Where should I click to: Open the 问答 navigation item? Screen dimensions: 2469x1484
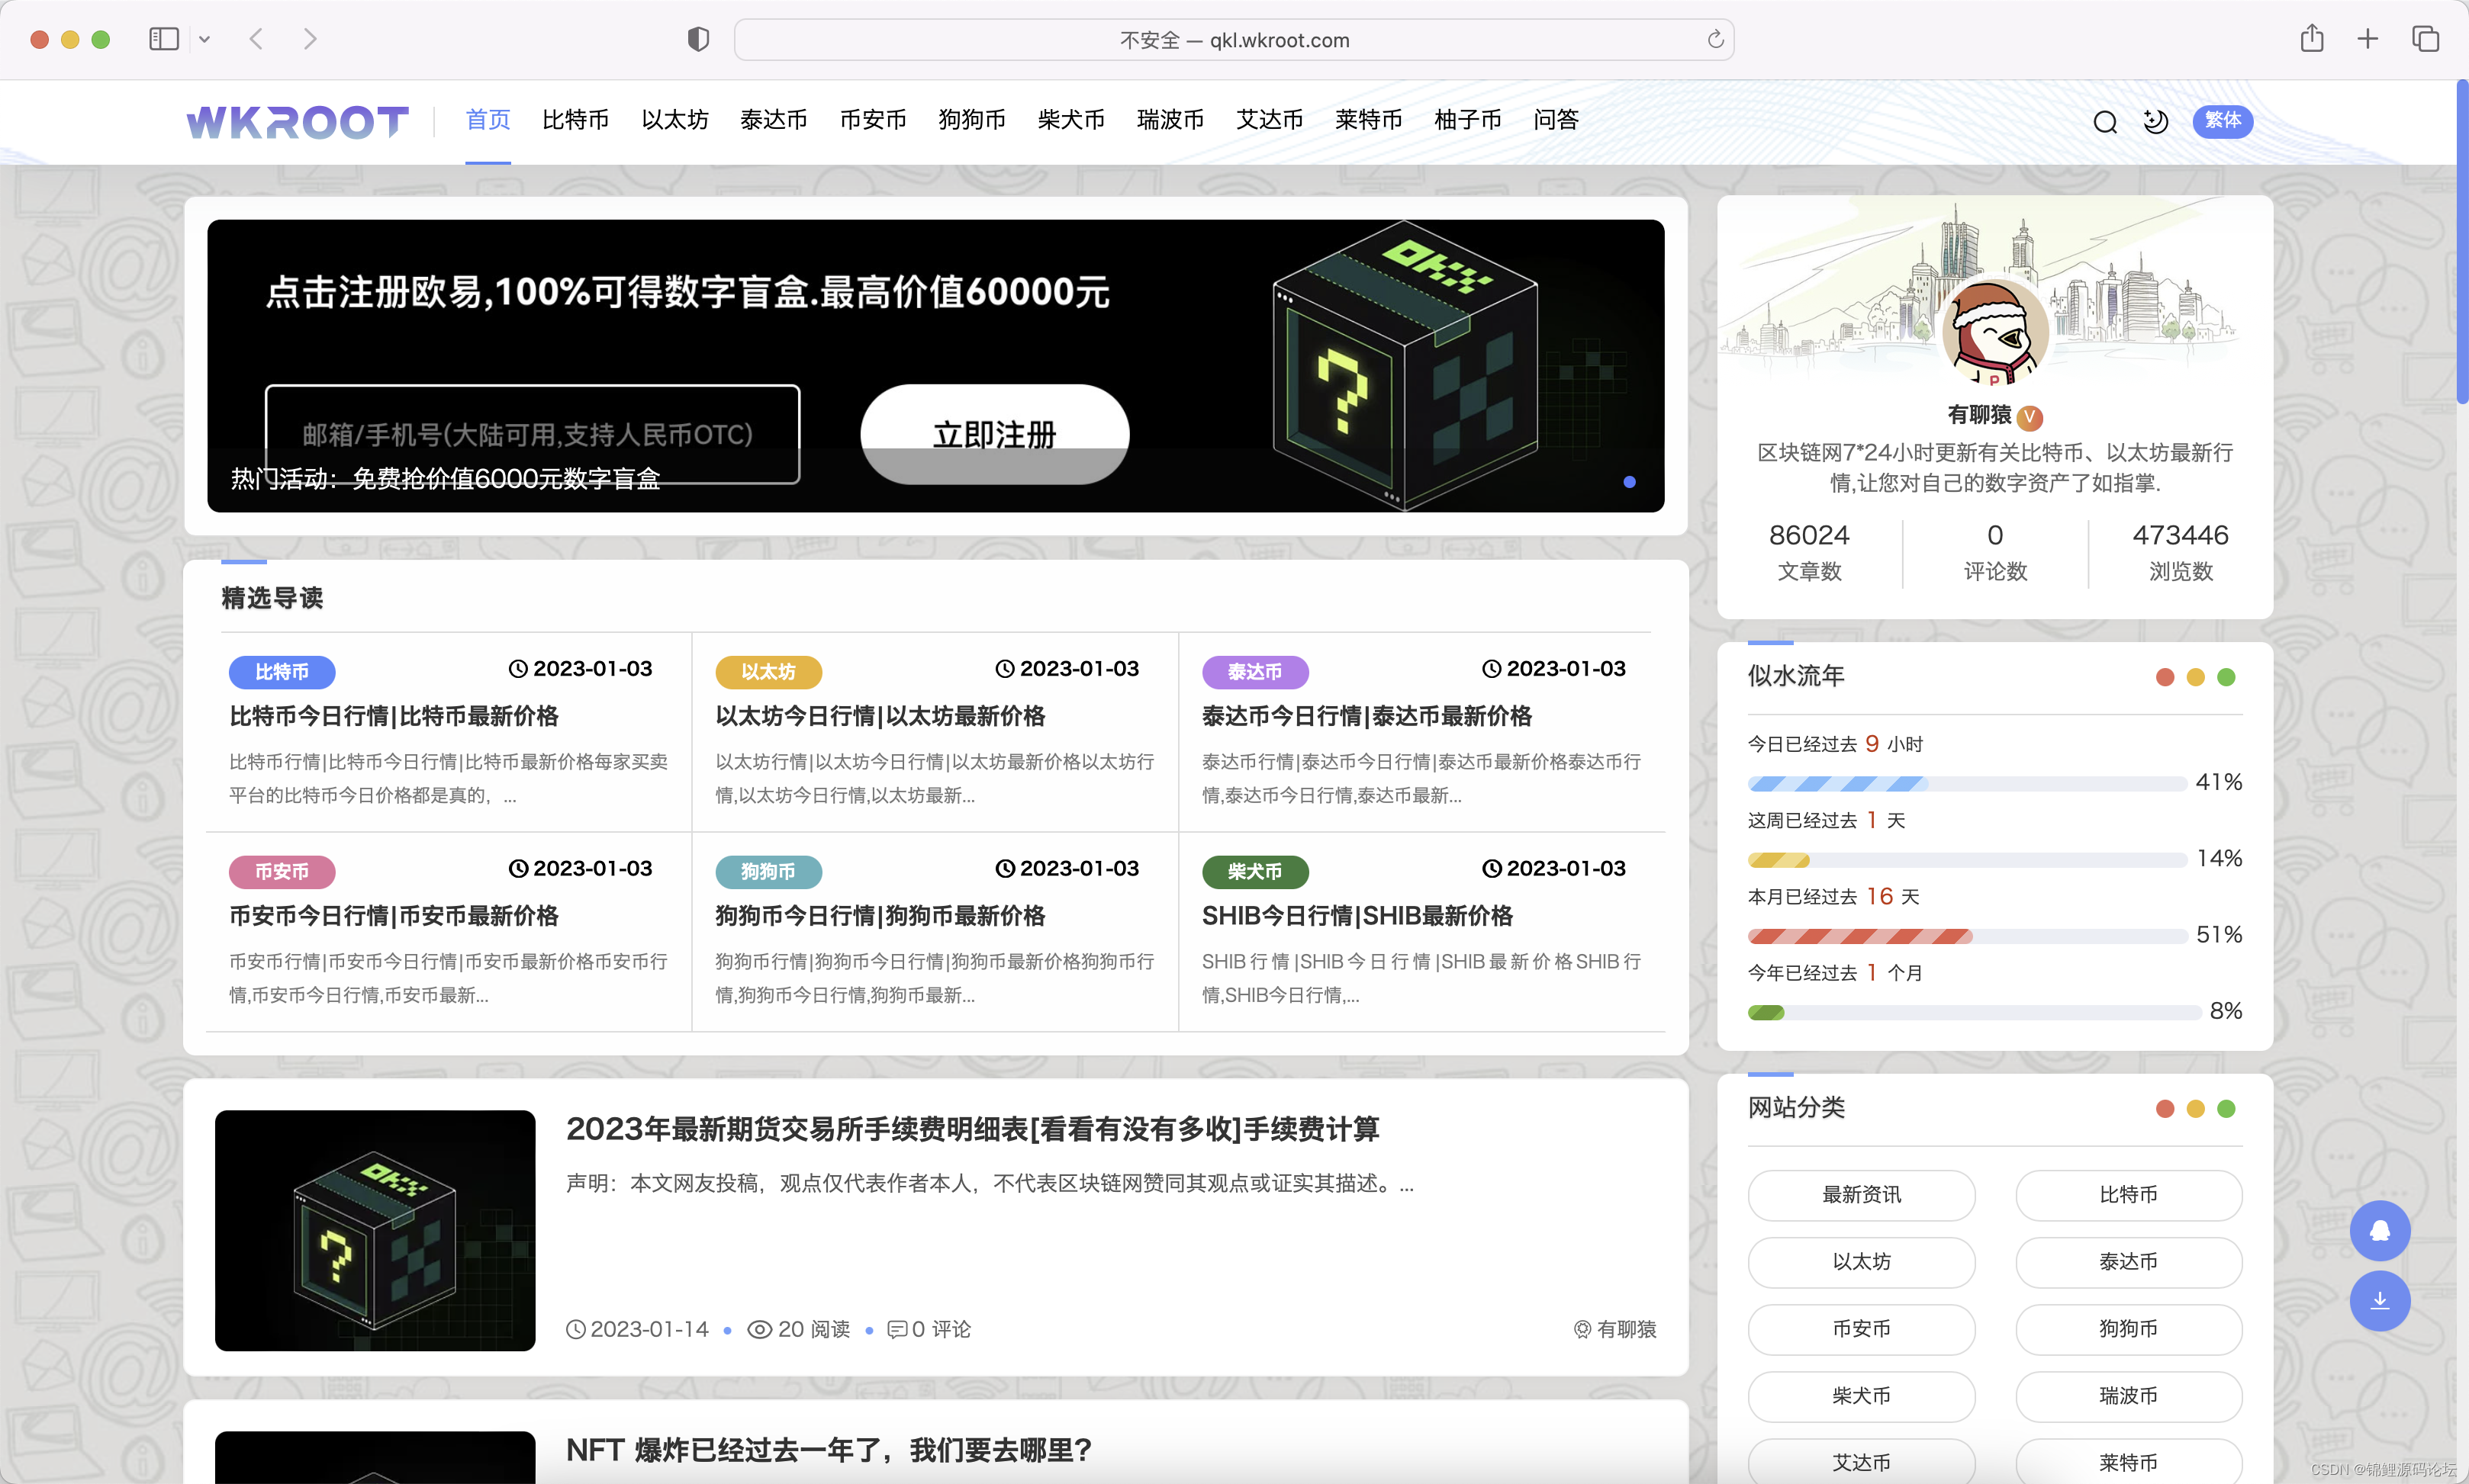pyautogui.click(x=1556, y=120)
